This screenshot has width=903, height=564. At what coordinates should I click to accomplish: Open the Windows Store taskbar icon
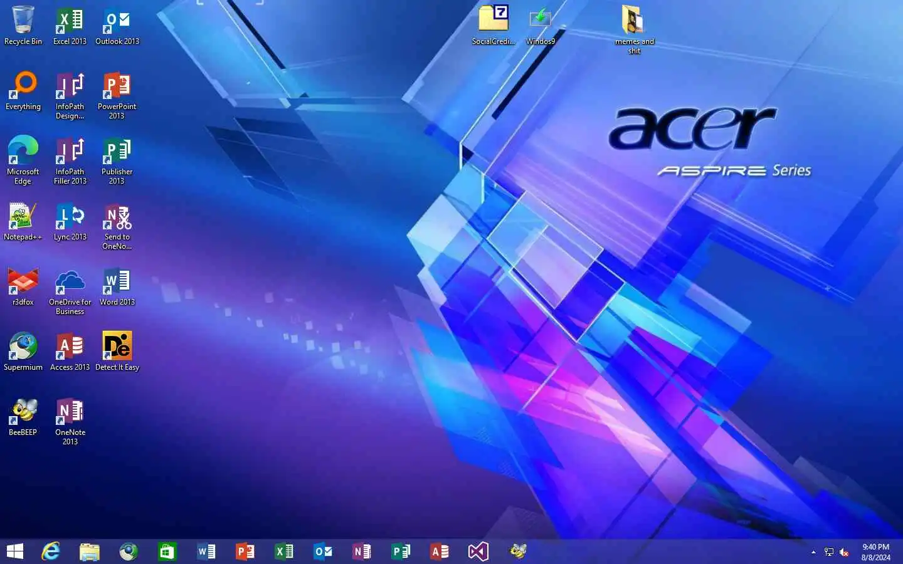[x=167, y=551]
